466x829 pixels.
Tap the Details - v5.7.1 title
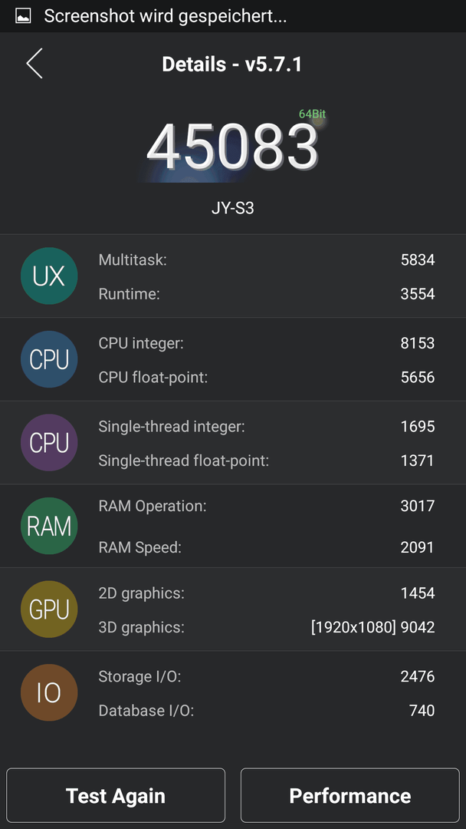tap(231, 64)
